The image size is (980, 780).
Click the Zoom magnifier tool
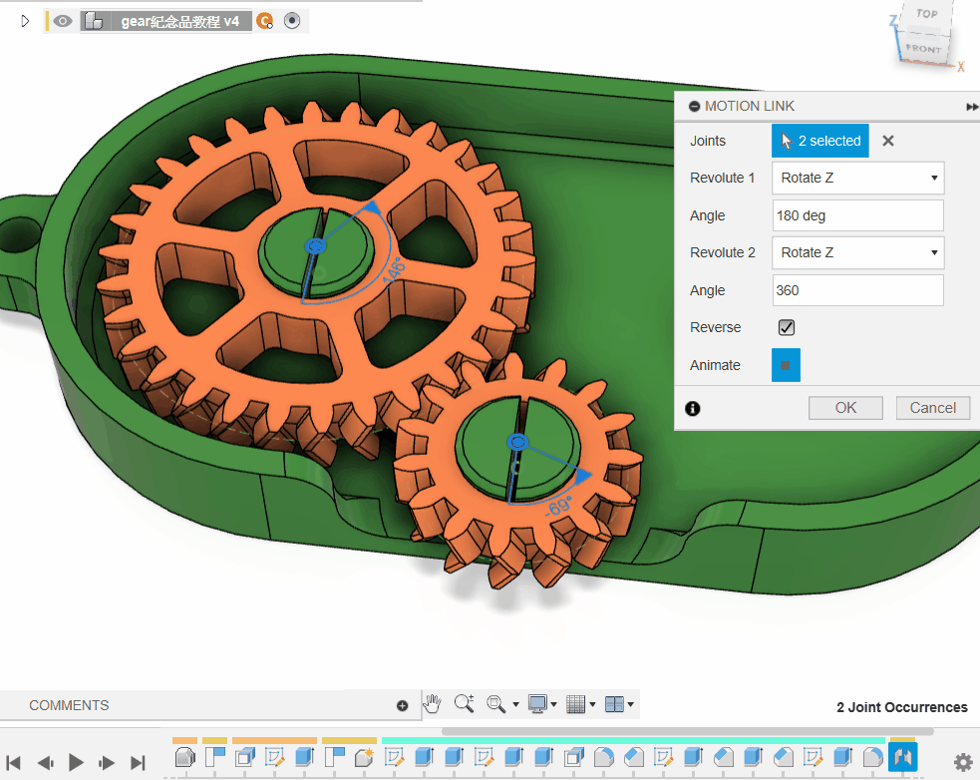coord(464,704)
